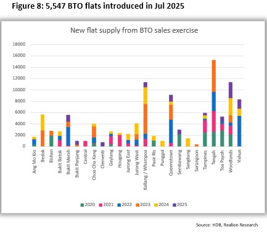The image size is (267, 232).
Task: Click the Bishan green 2020 bar segment
Action: [x=51, y=141]
